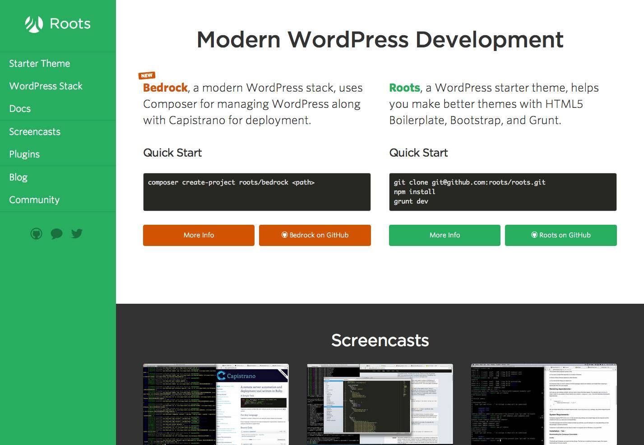644x445 pixels.
Task: Open the GitHub icon in sidebar
Action: pyautogui.click(x=36, y=233)
